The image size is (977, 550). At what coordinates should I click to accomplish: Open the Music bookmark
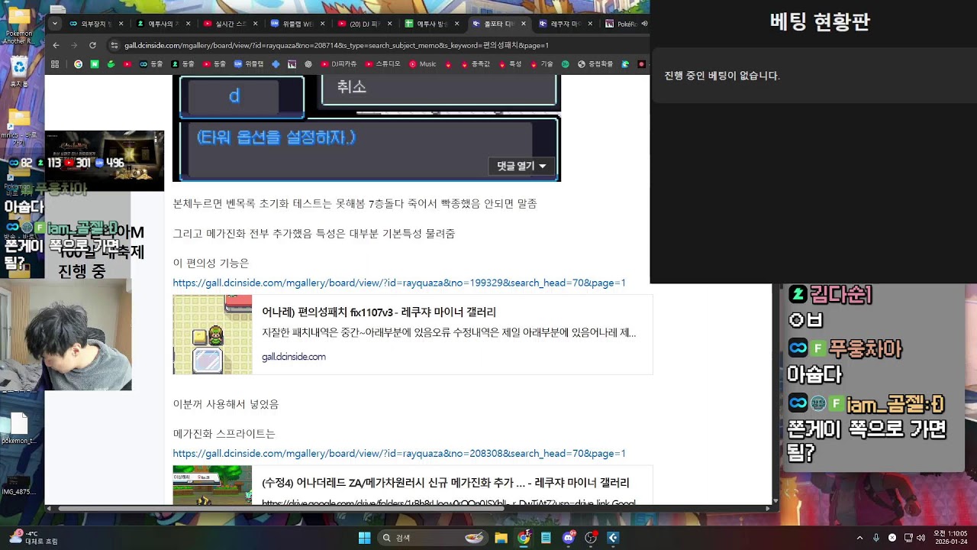(423, 64)
